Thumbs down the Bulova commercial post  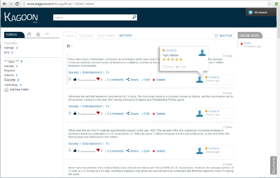tap(98, 113)
